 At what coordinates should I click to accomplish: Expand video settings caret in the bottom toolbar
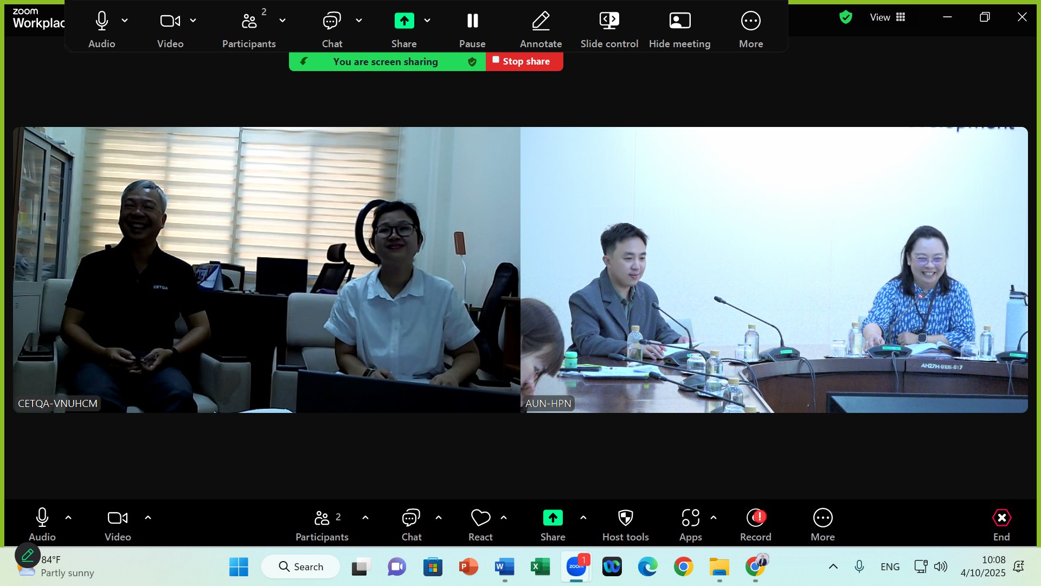[148, 518]
